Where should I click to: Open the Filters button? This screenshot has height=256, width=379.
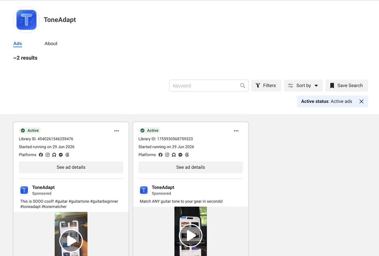266,86
